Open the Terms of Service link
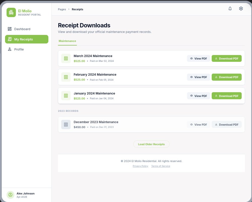 [161, 166]
